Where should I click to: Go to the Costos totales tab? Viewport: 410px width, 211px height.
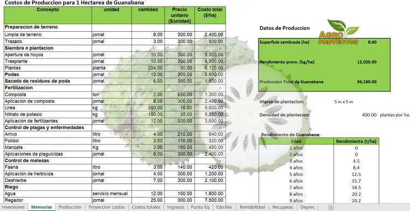(146, 207)
